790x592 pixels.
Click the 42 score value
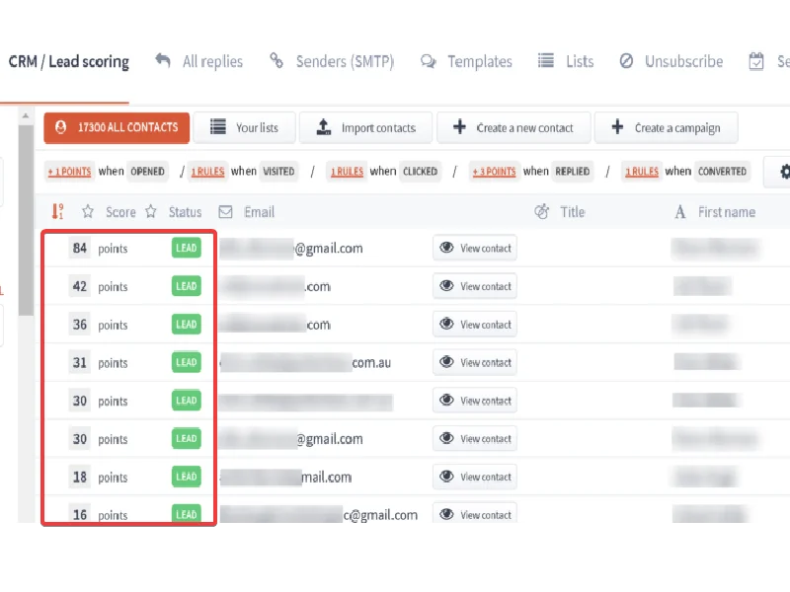click(x=80, y=286)
